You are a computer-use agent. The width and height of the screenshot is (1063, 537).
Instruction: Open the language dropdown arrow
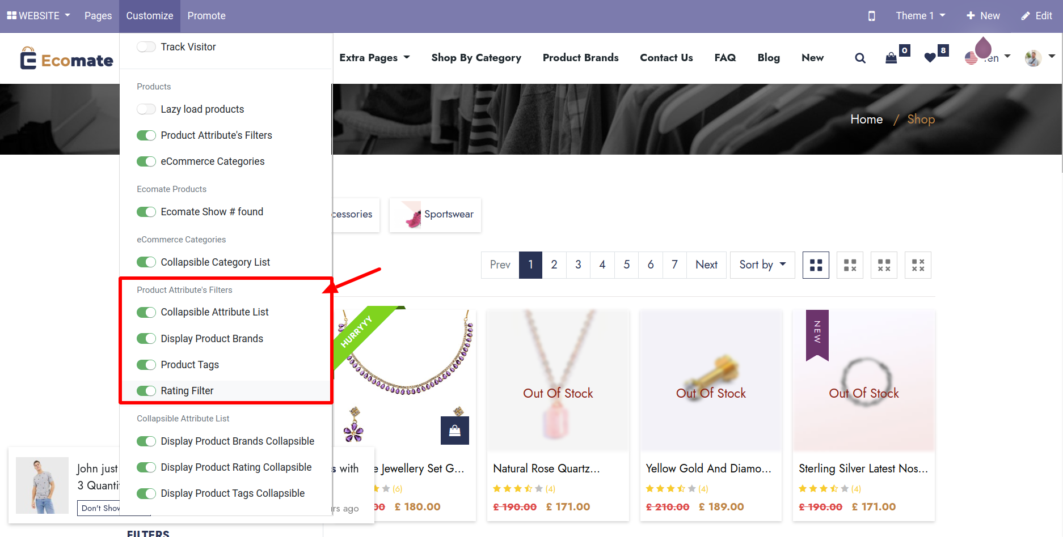(1007, 57)
